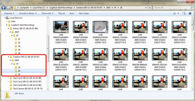The height and width of the screenshot is (101, 195).
Task: Select Local Disk (C:) in address breadcrumb
Action: pos(39,8)
